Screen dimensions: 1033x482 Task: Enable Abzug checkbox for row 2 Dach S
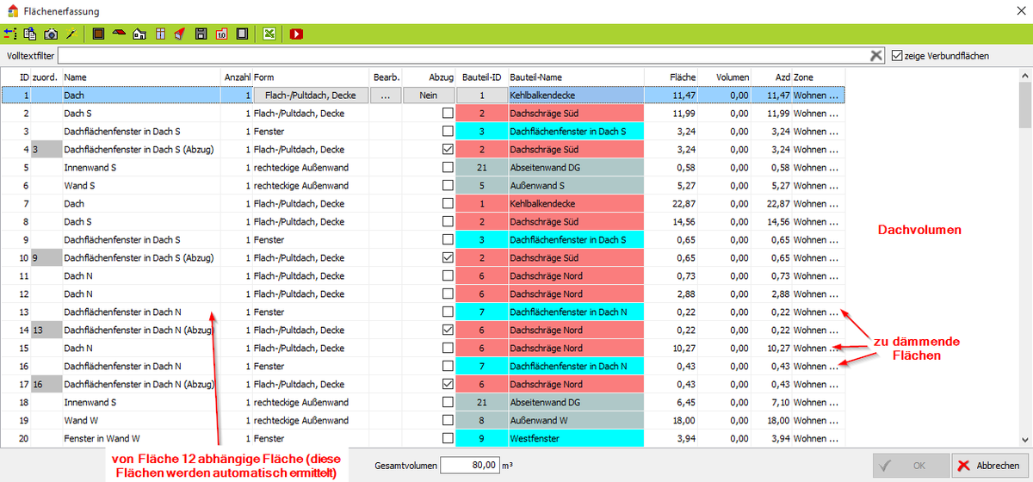click(447, 114)
